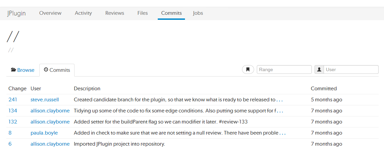Click 'Tidying up some of the code' description
This screenshot has width=384, height=151.
point(175,111)
